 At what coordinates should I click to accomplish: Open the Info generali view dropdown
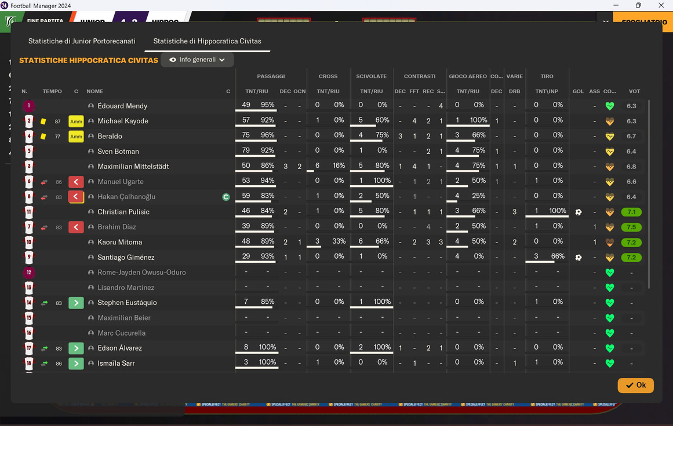pos(197,60)
